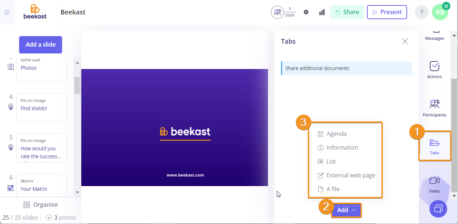Viewport: 458px width, 224px height.
Task: Click the Share additional documents notice
Action: pyautogui.click(x=346, y=68)
